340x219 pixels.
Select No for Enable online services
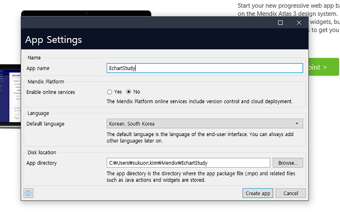[x=129, y=92]
